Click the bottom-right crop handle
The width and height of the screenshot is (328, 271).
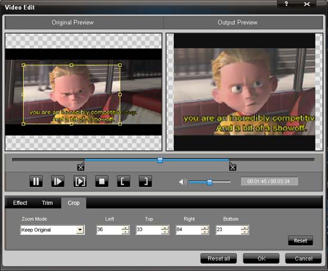tap(120, 124)
